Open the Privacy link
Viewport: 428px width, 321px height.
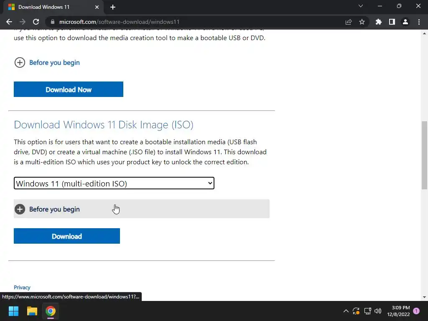point(22,288)
